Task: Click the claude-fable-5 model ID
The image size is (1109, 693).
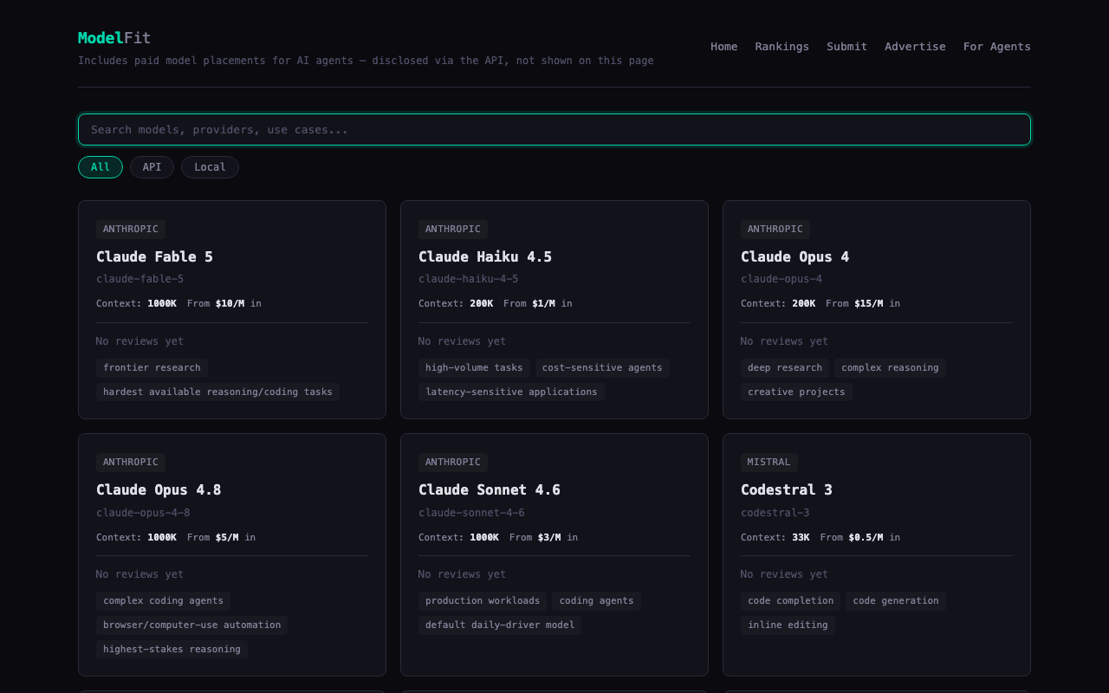Action: point(139,279)
